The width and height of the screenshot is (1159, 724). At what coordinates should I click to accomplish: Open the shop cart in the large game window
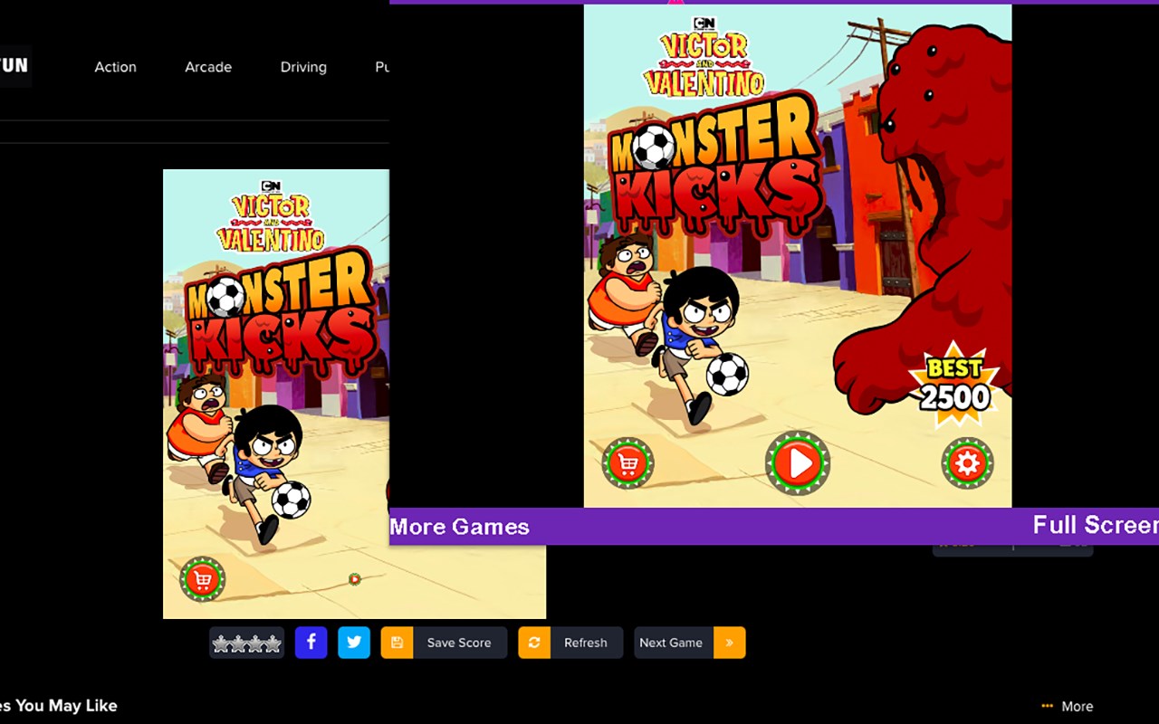[627, 463]
